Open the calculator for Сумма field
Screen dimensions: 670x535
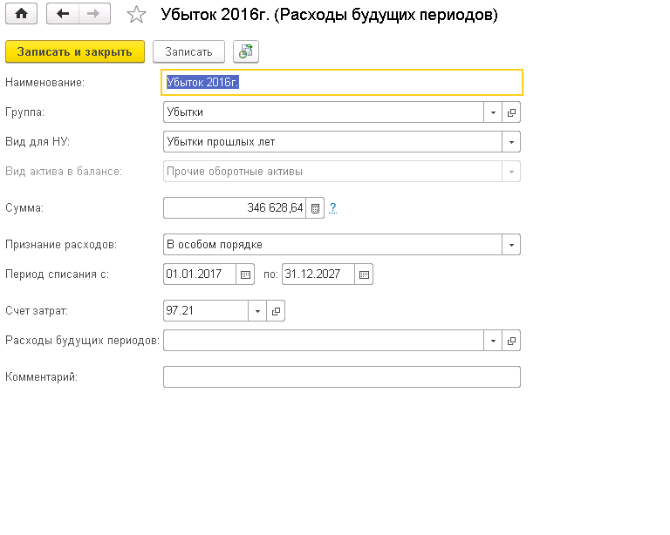[x=316, y=208]
